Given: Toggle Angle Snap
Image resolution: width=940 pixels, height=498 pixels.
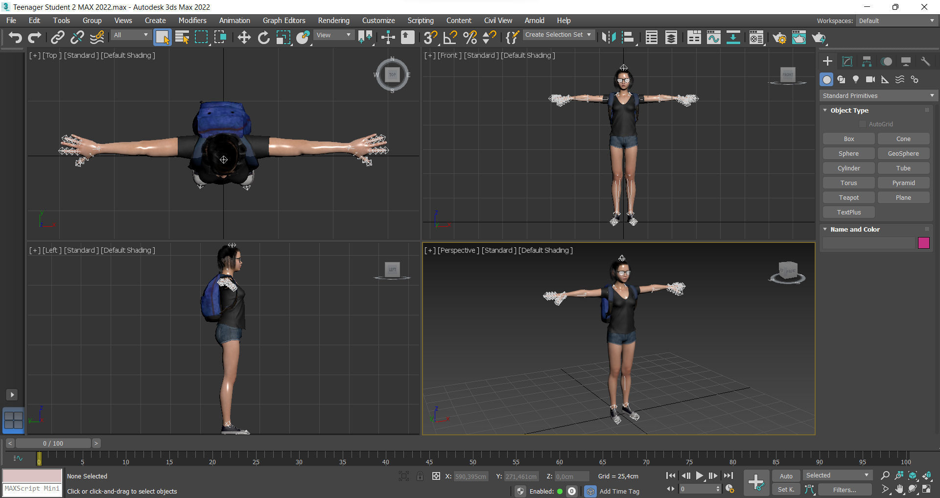Looking at the screenshot, I should [x=450, y=37].
